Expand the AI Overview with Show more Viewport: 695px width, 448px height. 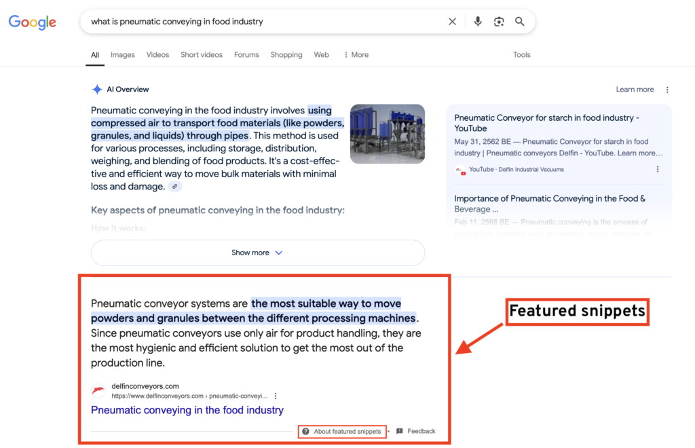pos(257,253)
